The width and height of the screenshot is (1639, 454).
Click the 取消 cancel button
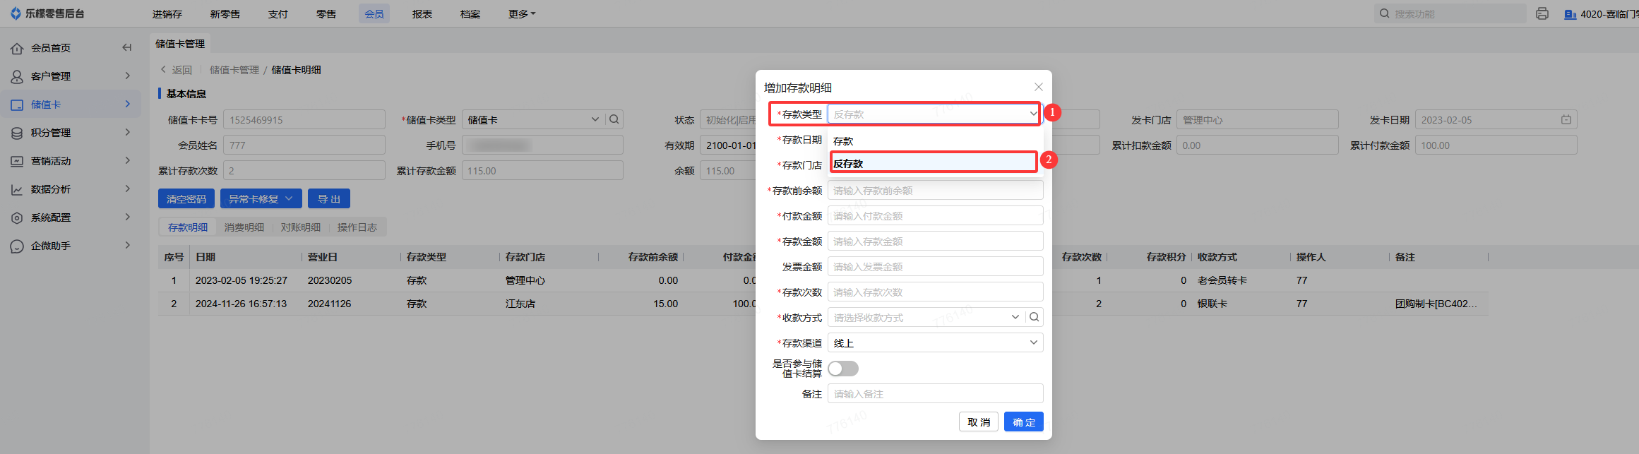979,422
